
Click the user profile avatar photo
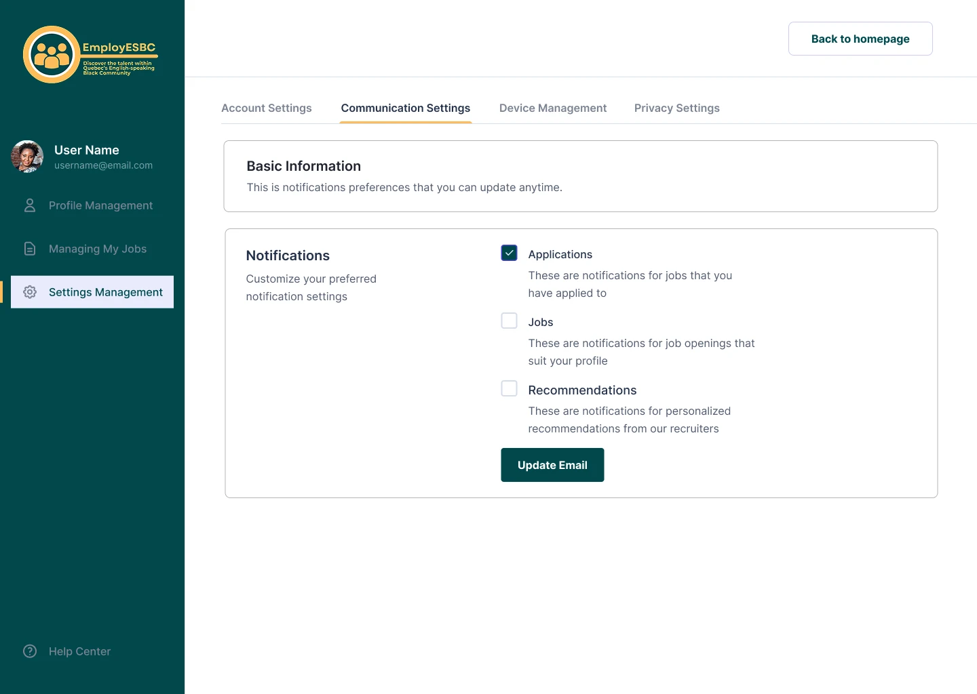pyautogui.click(x=27, y=157)
